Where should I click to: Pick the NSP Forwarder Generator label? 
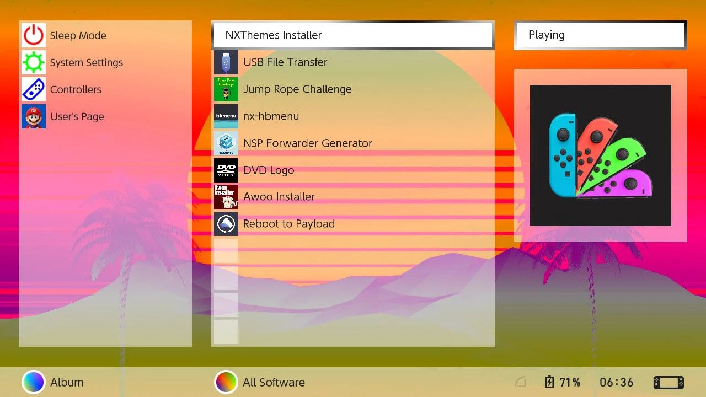tap(308, 143)
